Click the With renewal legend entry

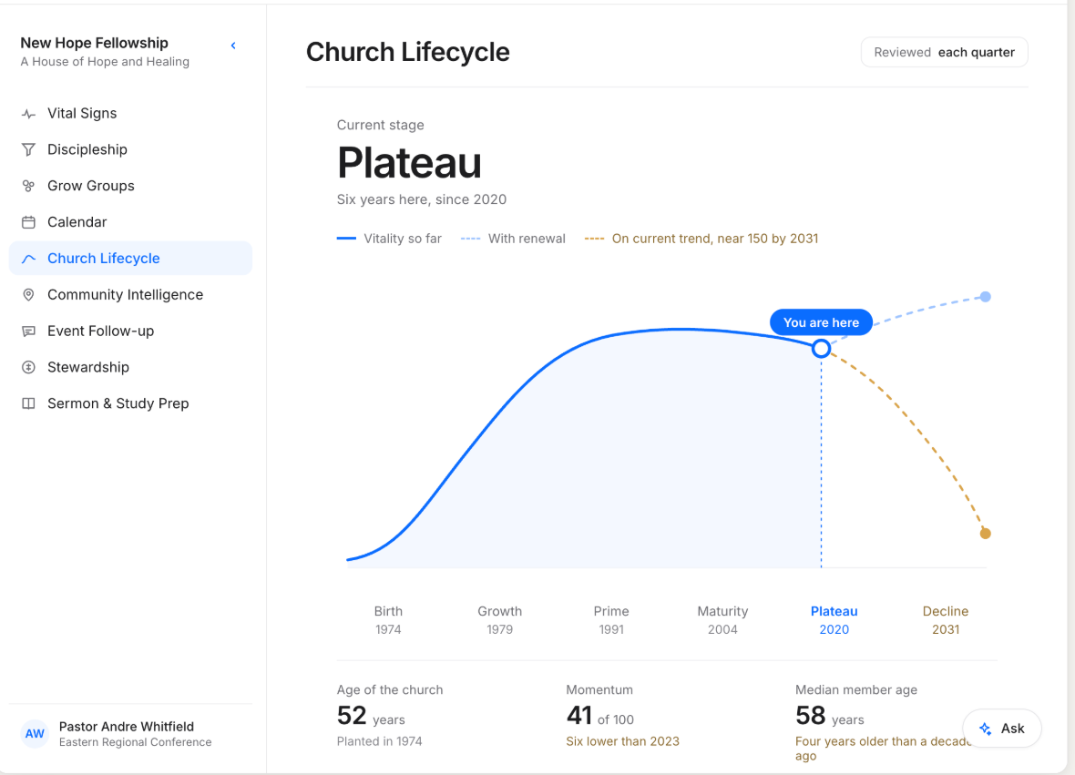coord(513,239)
